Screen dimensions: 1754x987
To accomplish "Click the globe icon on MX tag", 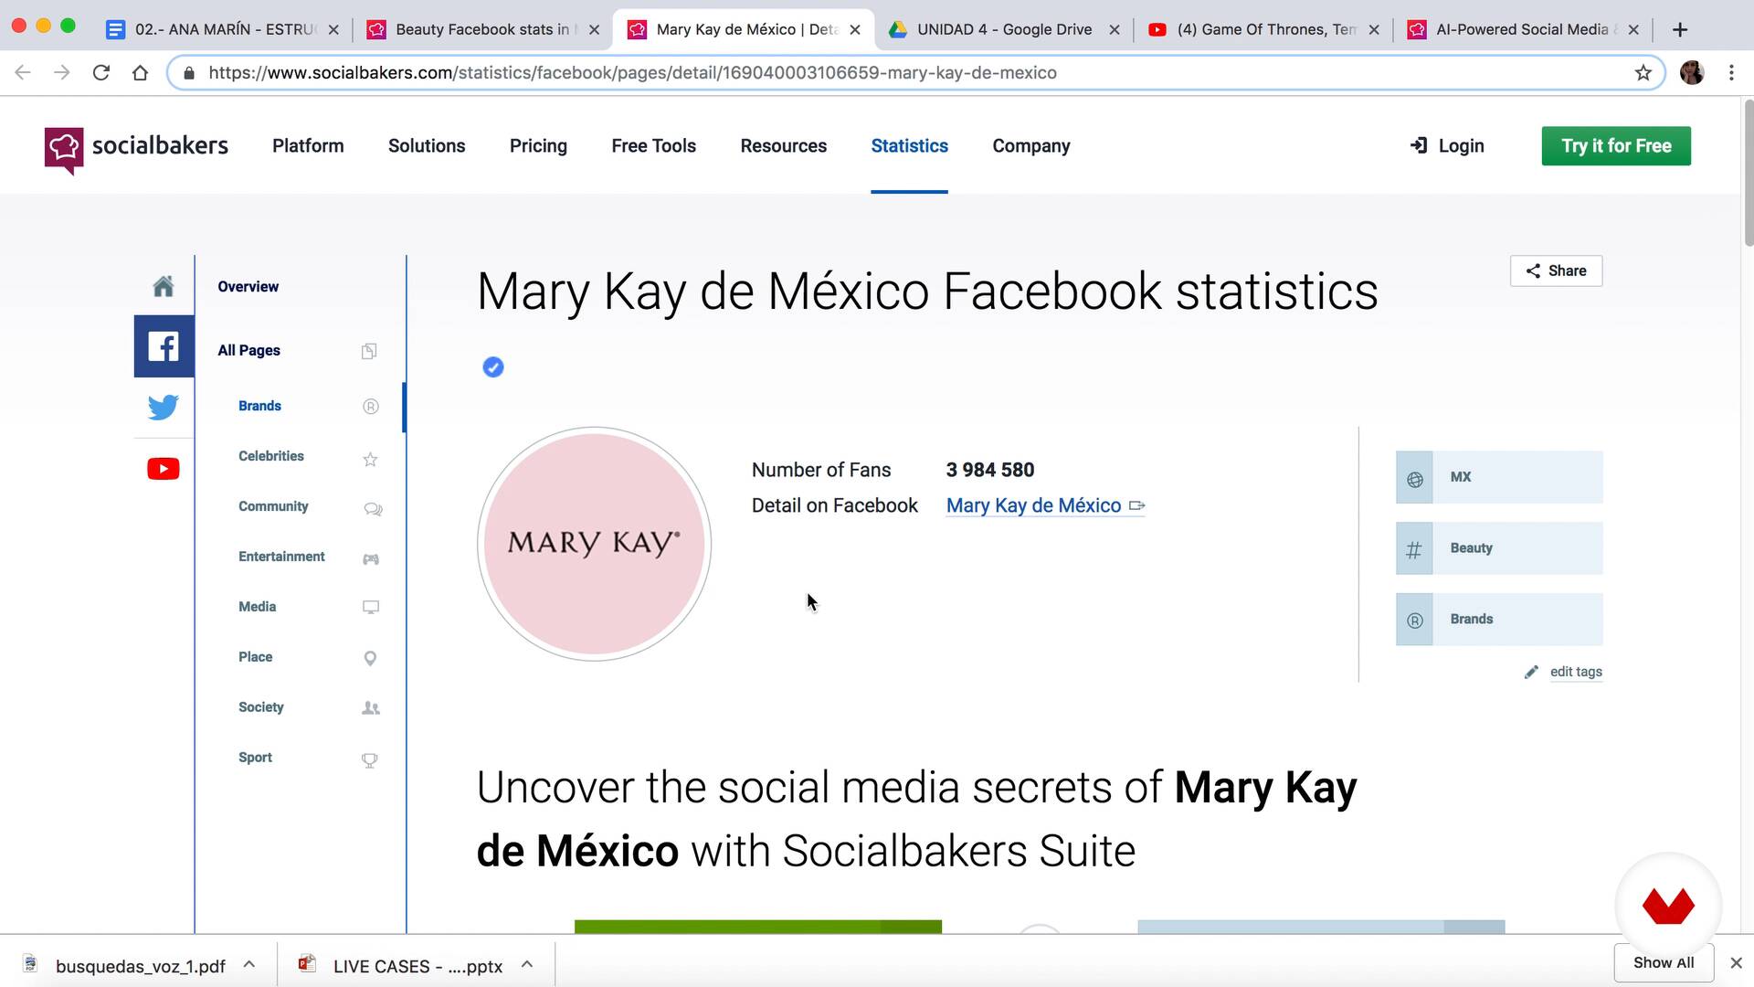I will pyautogui.click(x=1414, y=478).
